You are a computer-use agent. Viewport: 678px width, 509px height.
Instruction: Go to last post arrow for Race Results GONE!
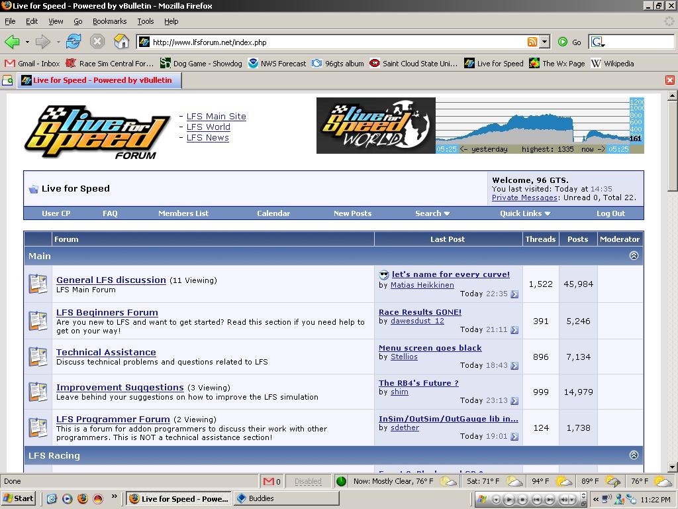click(514, 330)
